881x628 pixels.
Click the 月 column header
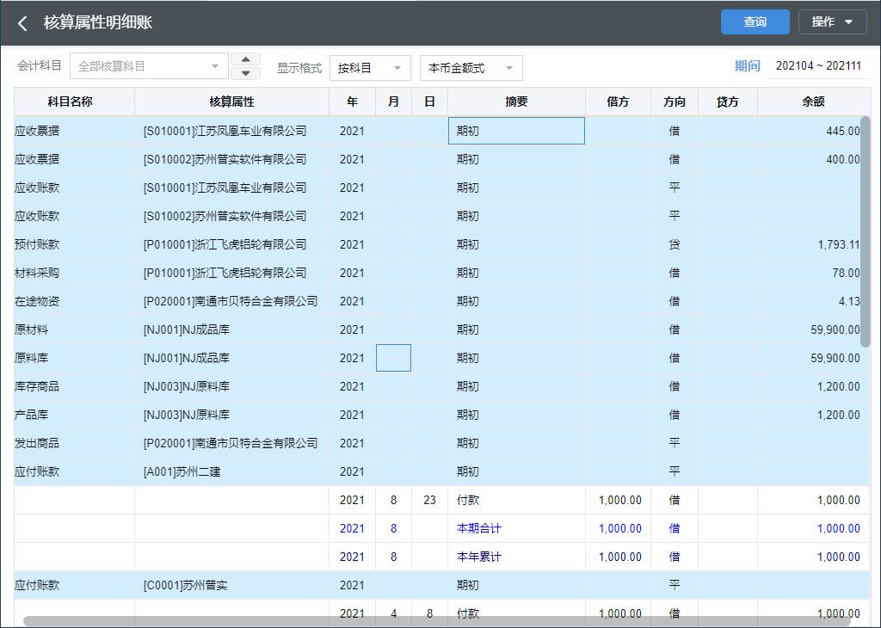click(x=393, y=102)
